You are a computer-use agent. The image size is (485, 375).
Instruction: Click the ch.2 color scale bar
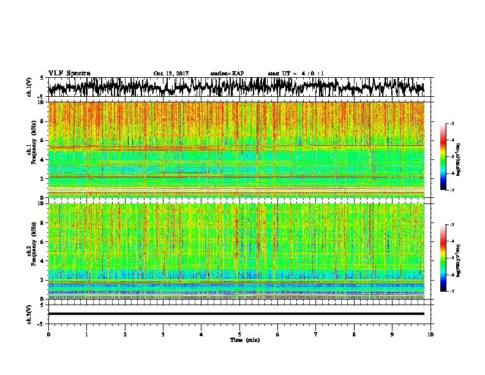[443, 258]
